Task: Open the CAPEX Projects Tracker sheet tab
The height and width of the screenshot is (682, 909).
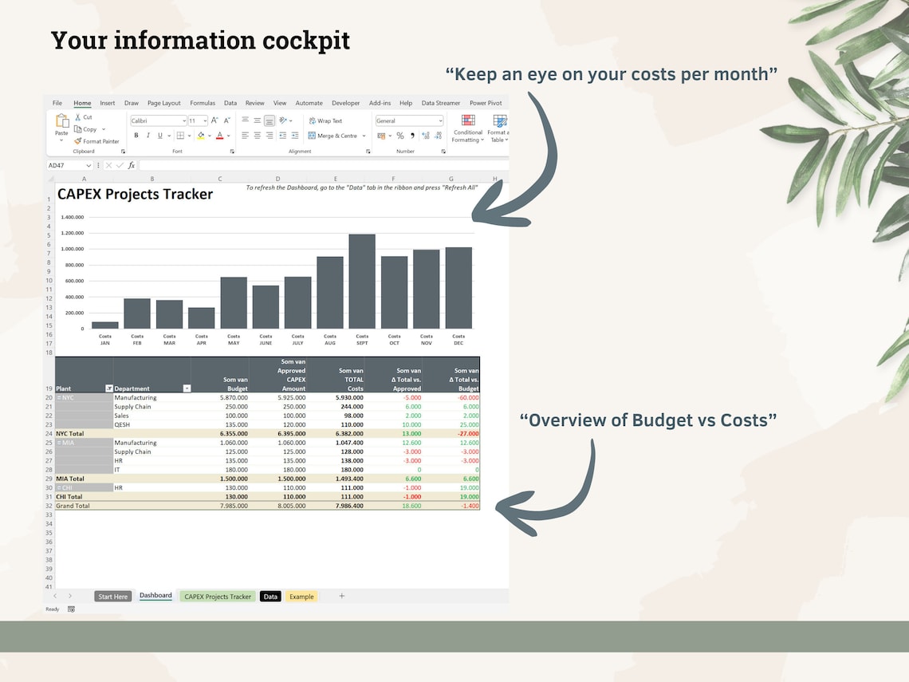Action: point(218,596)
